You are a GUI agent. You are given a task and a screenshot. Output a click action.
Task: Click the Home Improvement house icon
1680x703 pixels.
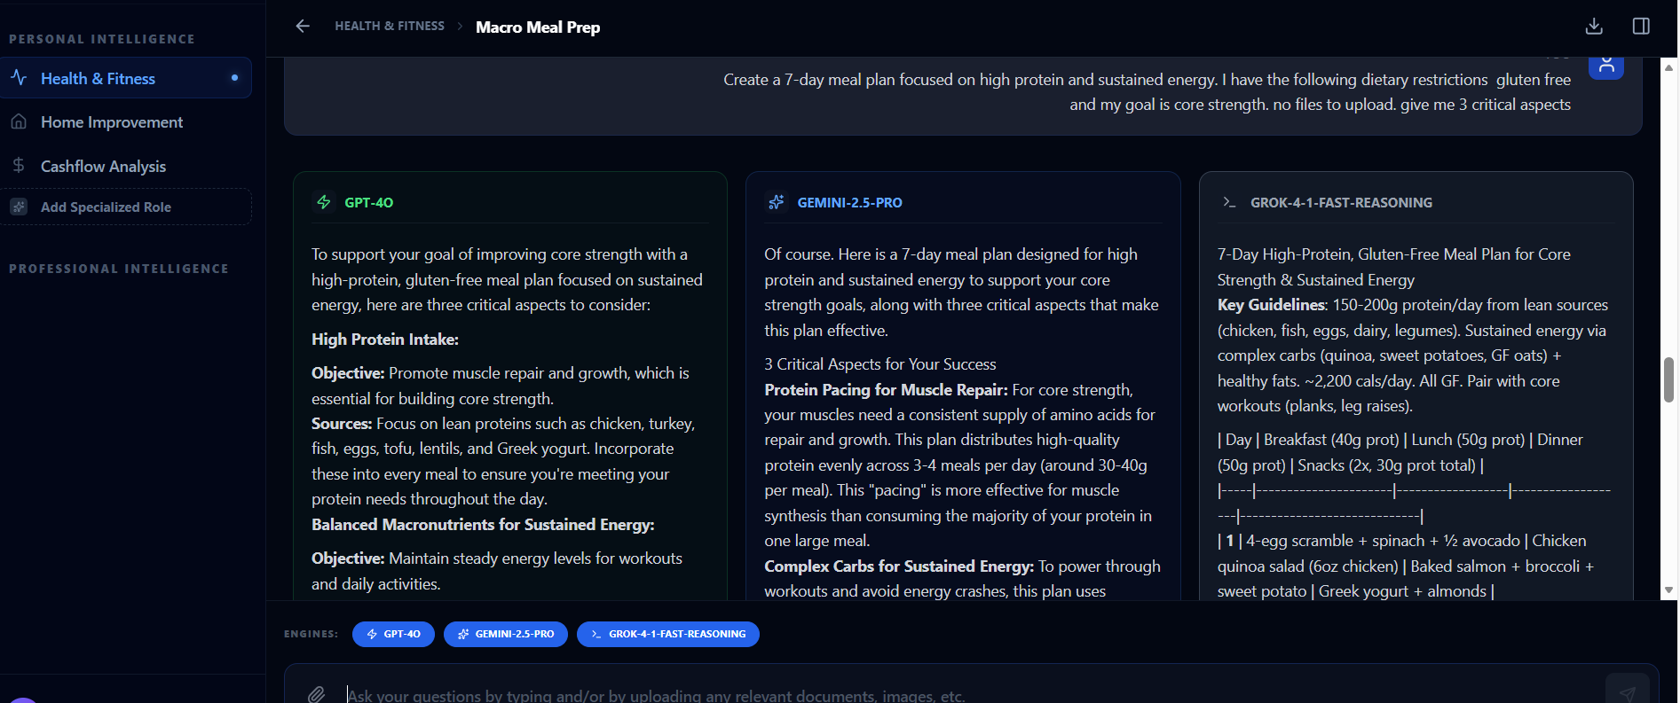click(19, 122)
